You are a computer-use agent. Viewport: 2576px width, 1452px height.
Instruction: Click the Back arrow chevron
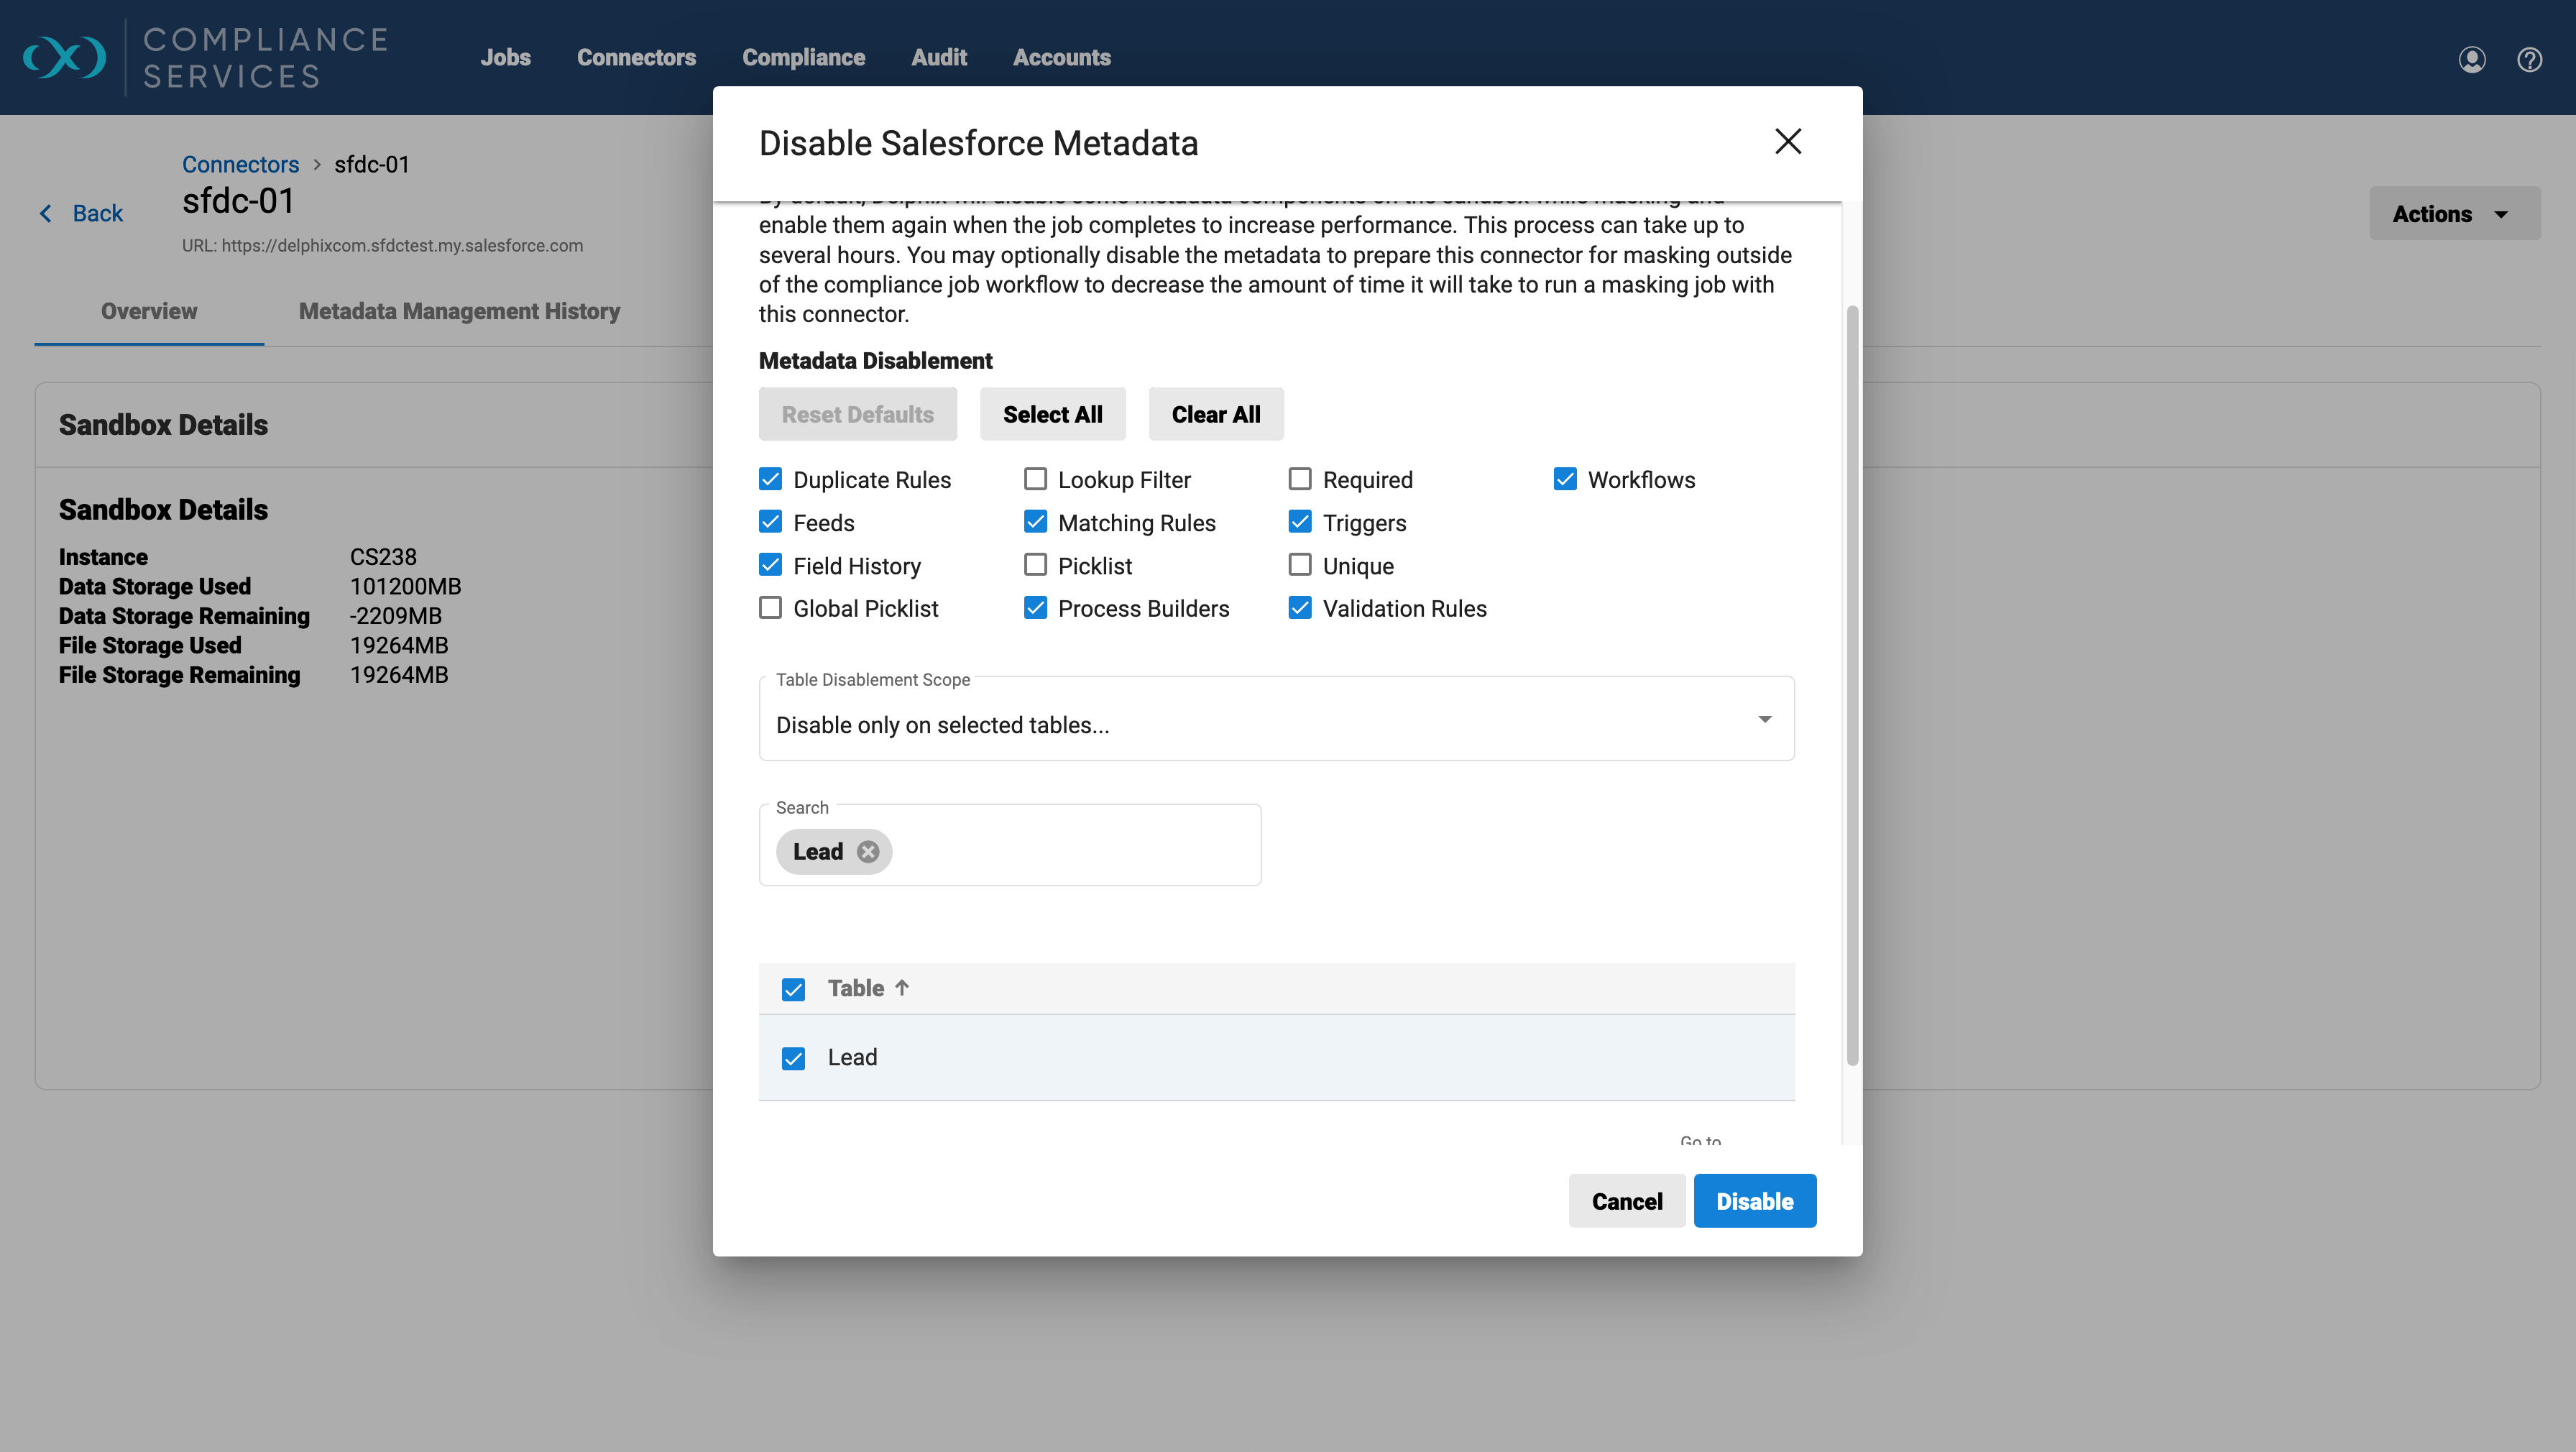click(46, 213)
